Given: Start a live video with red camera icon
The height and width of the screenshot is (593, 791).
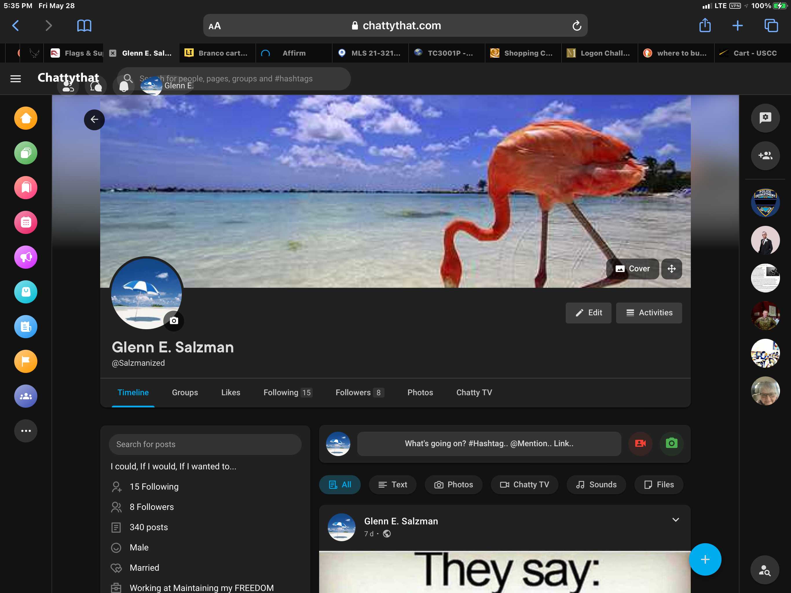Looking at the screenshot, I should [640, 444].
